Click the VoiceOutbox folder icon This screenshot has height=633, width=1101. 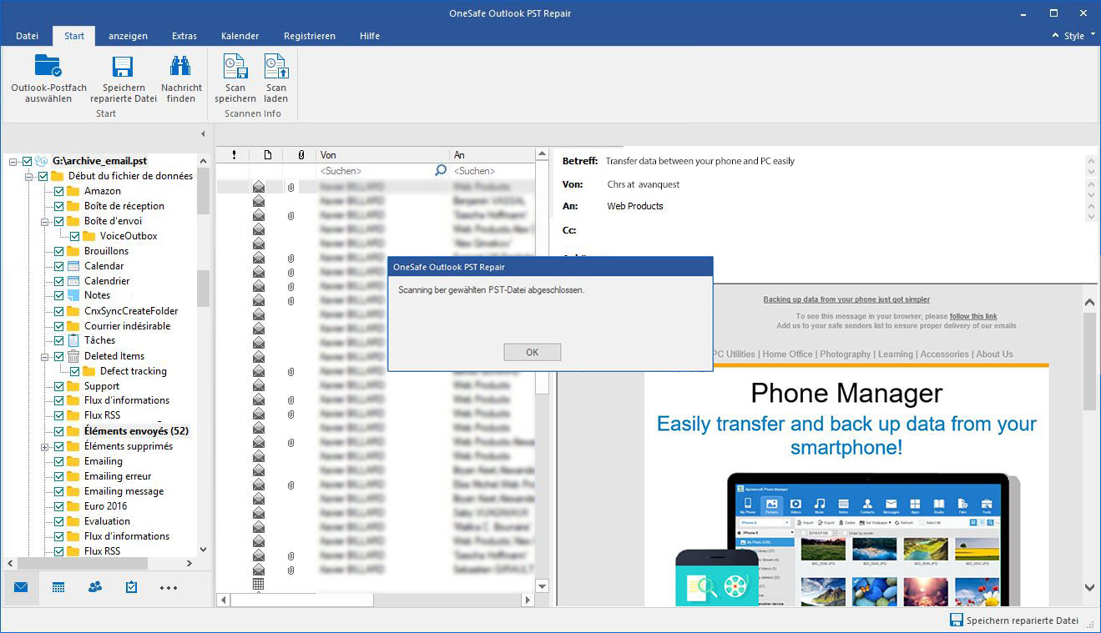tap(89, 236)
